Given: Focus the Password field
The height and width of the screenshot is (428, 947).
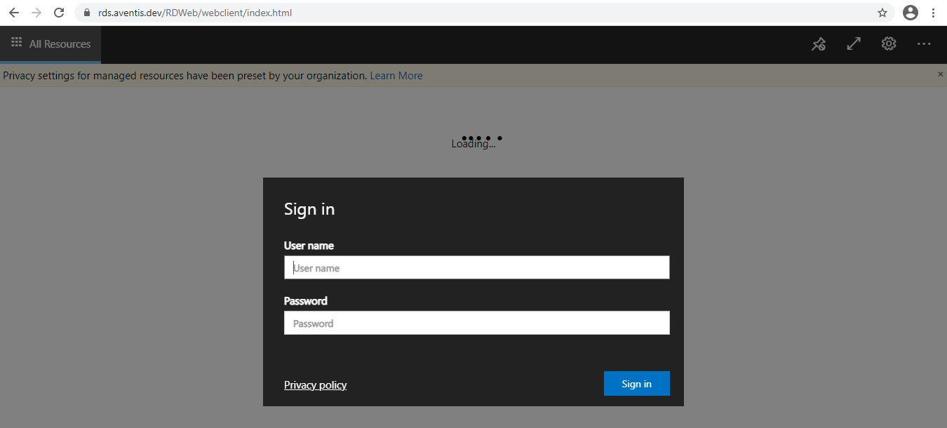Looking at the screenshot, I should click(x=477, y=323).
